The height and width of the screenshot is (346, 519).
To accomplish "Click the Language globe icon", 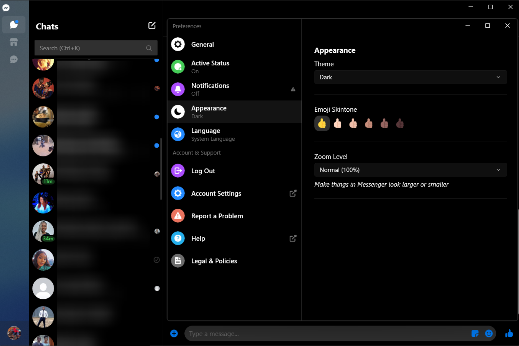I will pos(178,134).
